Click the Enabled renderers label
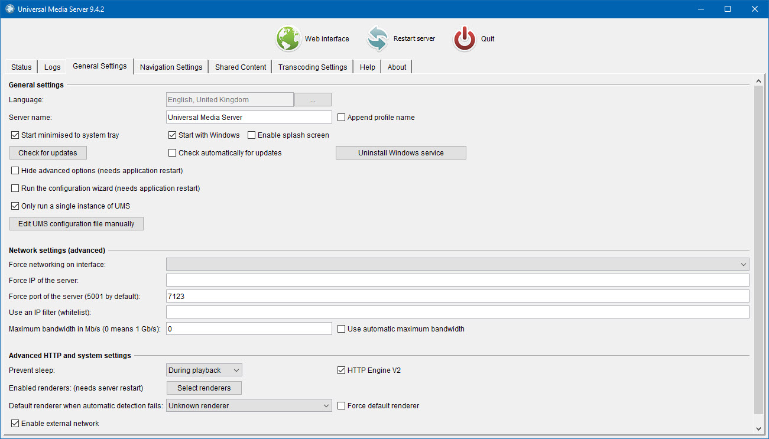The image size is (769, 439). tap(76, 388)
